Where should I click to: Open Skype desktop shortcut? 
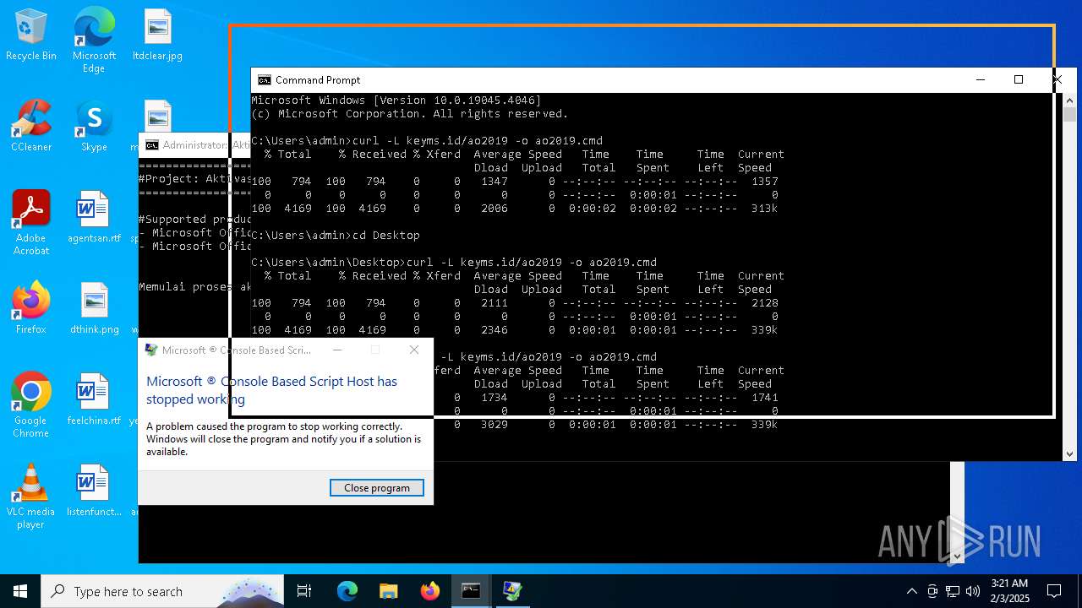94,126
